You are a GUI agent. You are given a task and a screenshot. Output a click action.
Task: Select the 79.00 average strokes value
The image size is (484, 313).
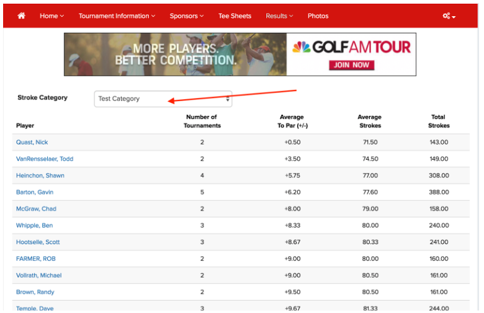coord(370,209)
